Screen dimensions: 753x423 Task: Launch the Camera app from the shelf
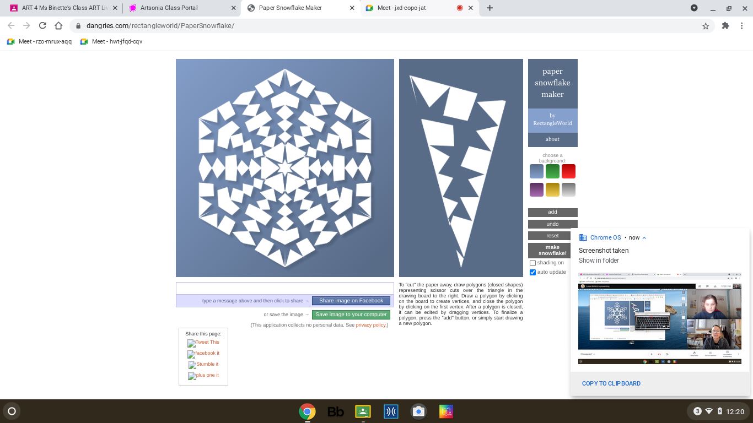pyautogui.click(x=418, y=411)
